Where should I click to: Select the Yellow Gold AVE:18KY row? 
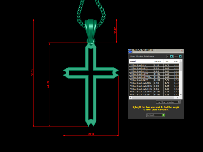pos(154,92)
